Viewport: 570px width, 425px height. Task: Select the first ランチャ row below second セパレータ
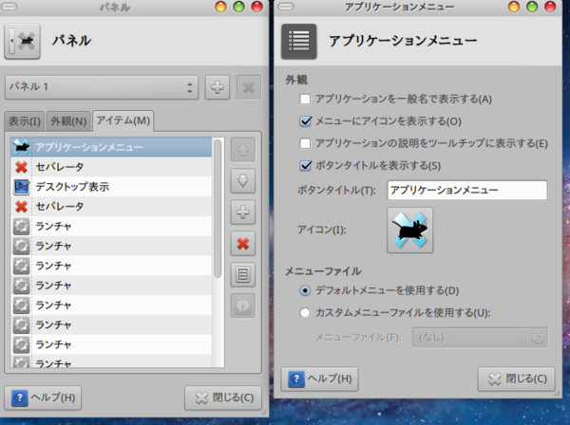pyautogui.click(x=111, y=226)
